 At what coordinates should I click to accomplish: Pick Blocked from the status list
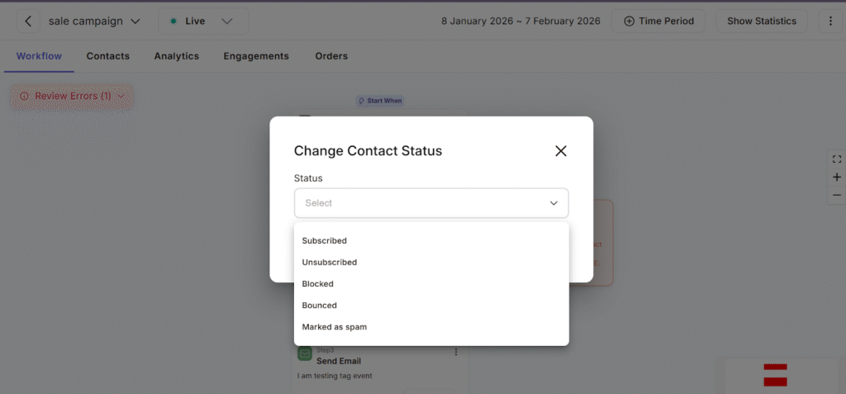318,283
